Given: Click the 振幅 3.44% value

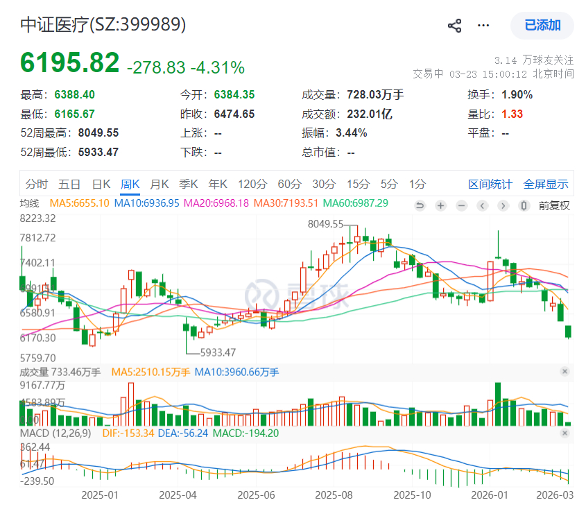Looking at the screenshot, I should tap(351, 132).
